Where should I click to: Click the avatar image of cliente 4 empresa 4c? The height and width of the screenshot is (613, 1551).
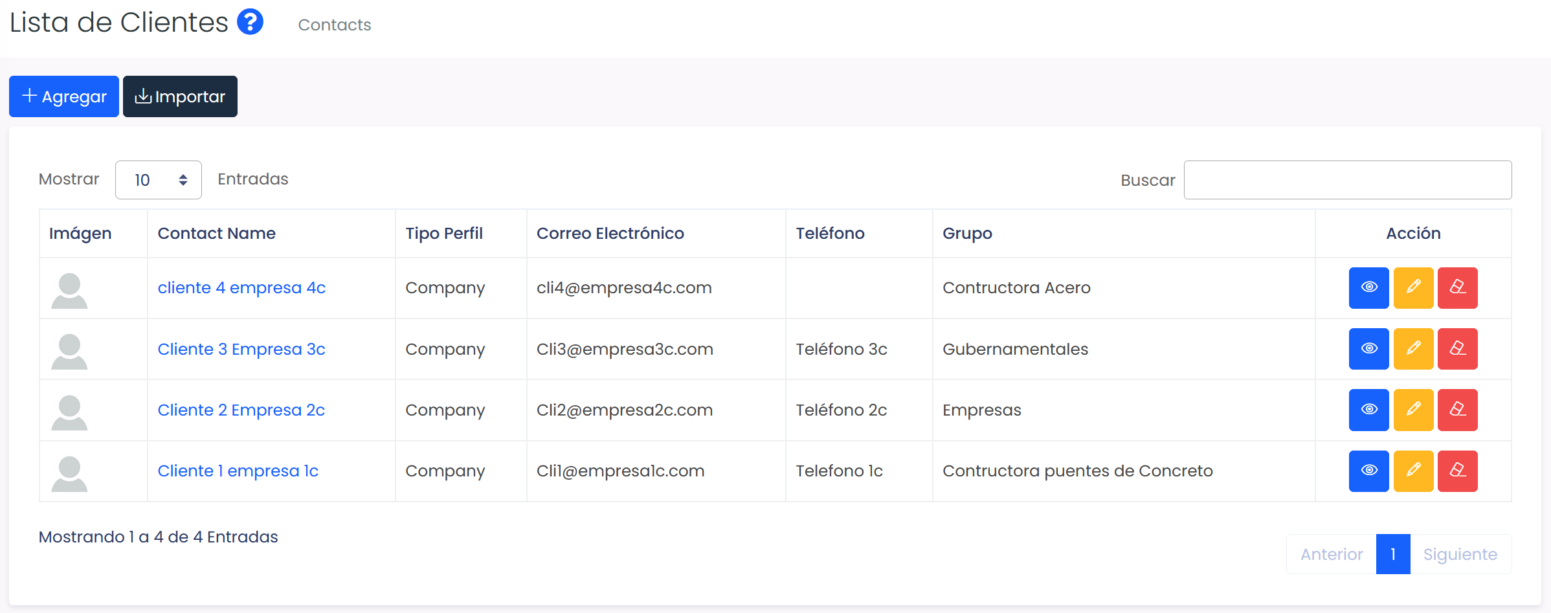click(69, 291)
